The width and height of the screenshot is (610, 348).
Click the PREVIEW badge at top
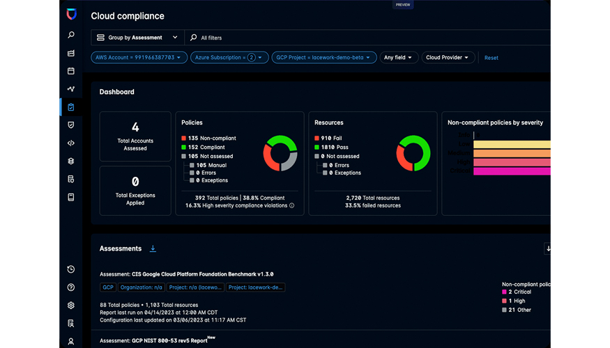(x=403, y=5)
